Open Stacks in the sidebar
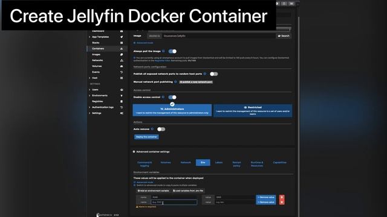The height and width of the screenshot is (217, 387). [96, 43]
